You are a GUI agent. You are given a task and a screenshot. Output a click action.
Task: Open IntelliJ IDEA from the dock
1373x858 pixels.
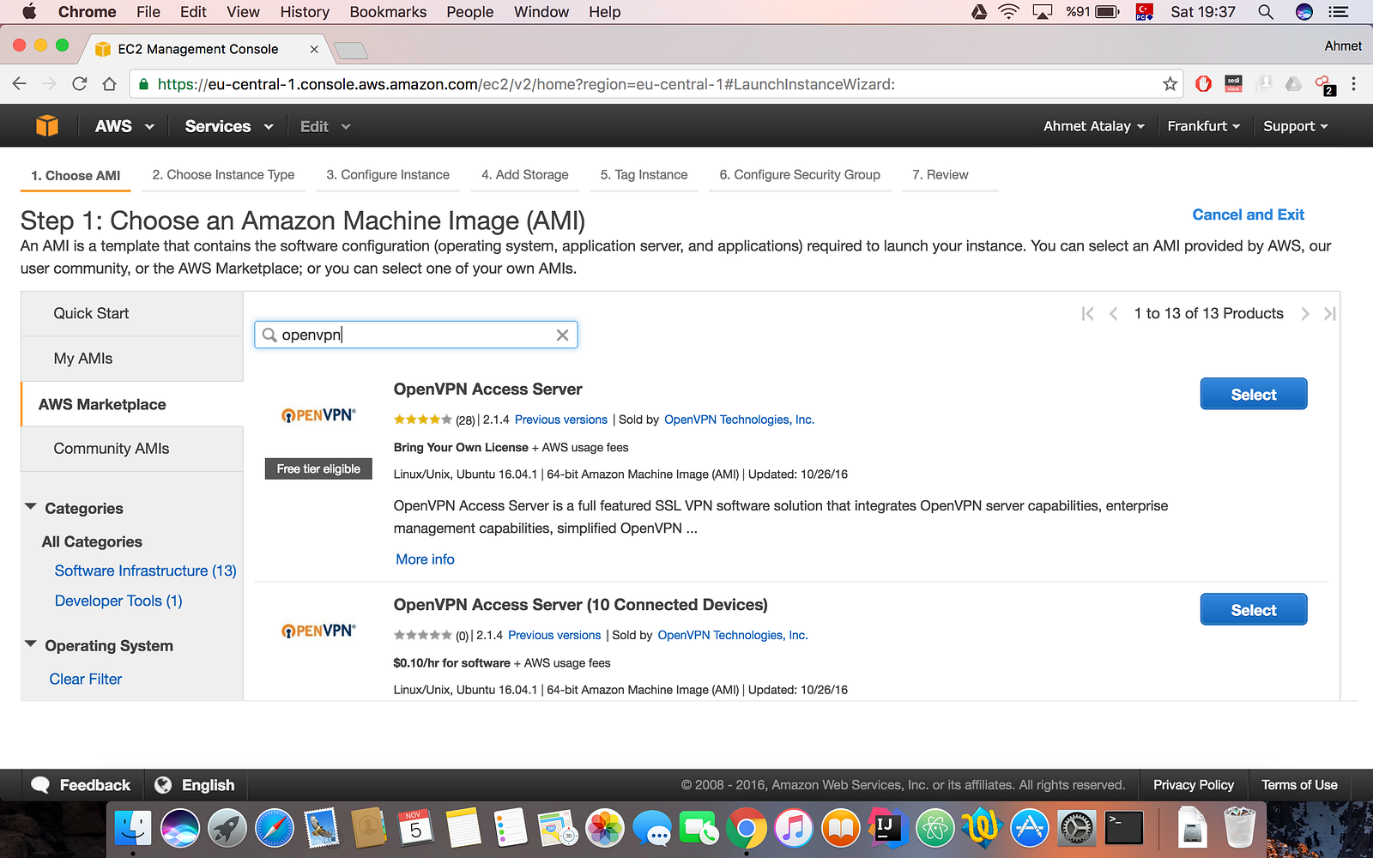point(888,829)
